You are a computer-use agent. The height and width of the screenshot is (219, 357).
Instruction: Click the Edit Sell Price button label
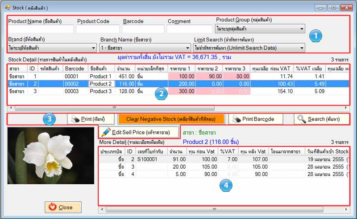point(141,132)
